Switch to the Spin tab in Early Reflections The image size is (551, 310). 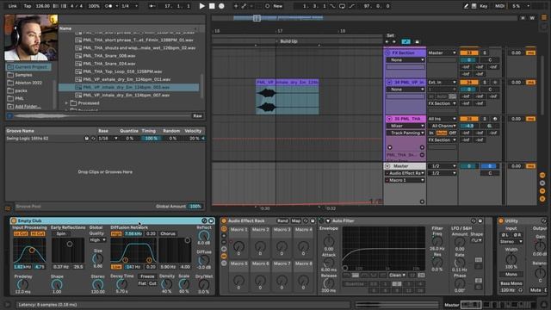(61, 233)
